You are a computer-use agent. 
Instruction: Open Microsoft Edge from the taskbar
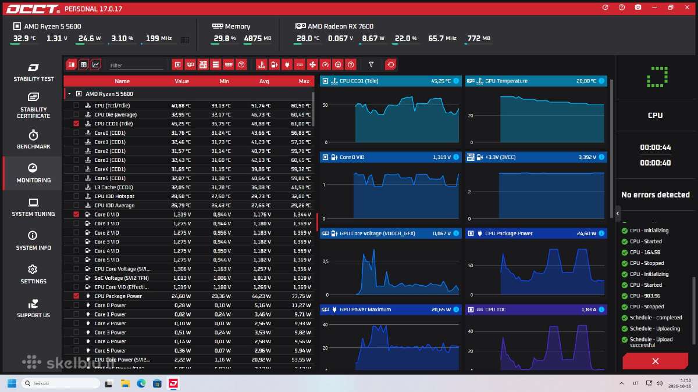[141, 383]
